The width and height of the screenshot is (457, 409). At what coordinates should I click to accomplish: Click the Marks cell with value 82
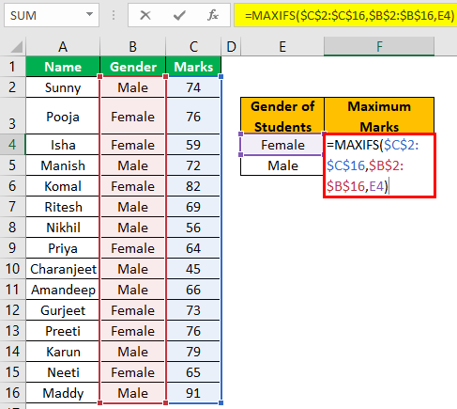coord(193,186)
